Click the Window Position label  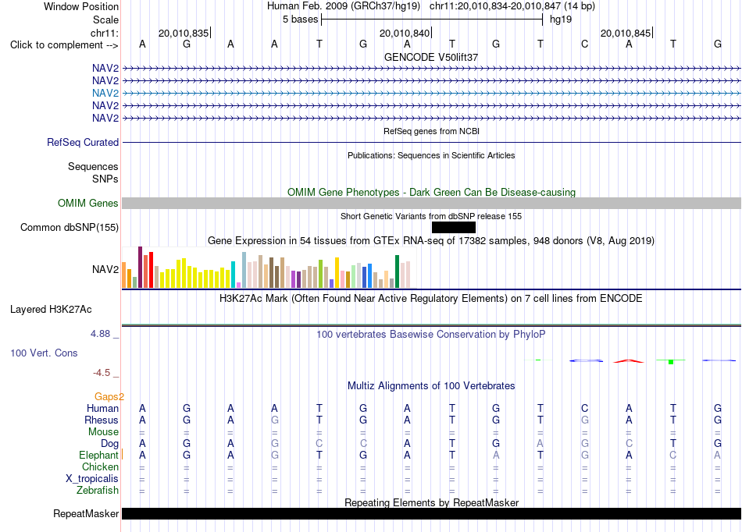[x=81, y=6]
